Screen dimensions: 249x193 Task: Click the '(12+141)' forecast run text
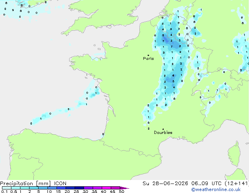coord(236,184)
